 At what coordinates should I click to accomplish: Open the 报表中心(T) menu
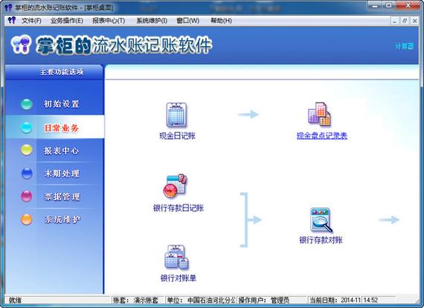109,21
